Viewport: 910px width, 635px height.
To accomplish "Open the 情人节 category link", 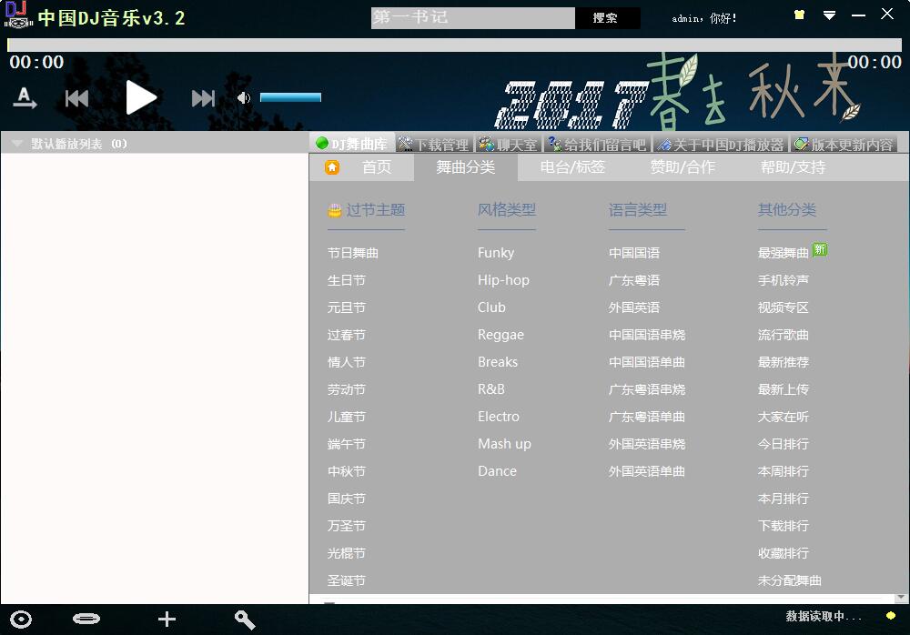I will [x=347, y=362].
